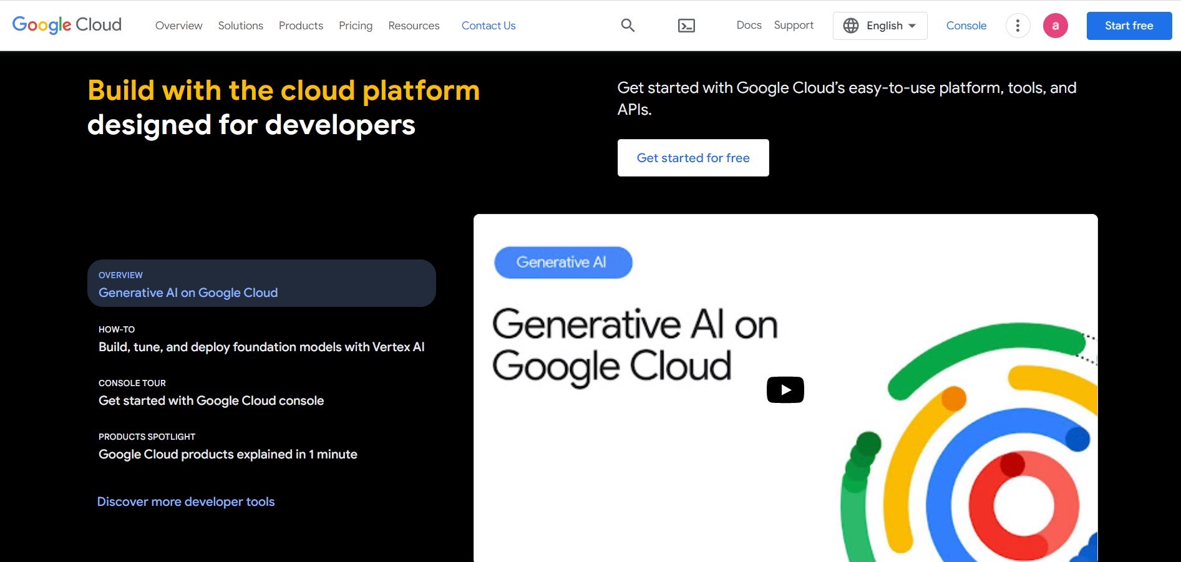Viewport: 1181px width, 562px height.
Task: Open the Contact Us link
Action: click(x=488, y=26)
